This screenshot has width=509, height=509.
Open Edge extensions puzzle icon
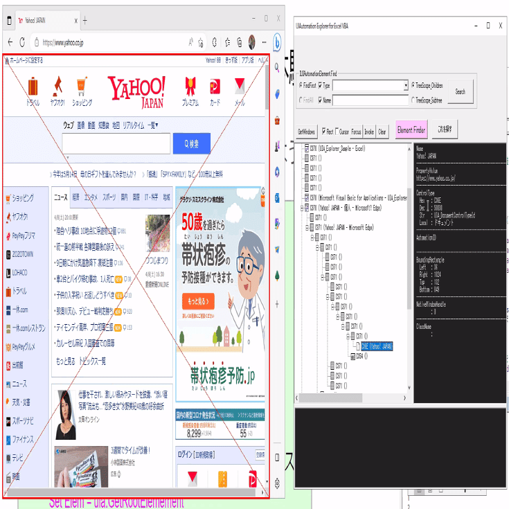click(x=214, y=42)
